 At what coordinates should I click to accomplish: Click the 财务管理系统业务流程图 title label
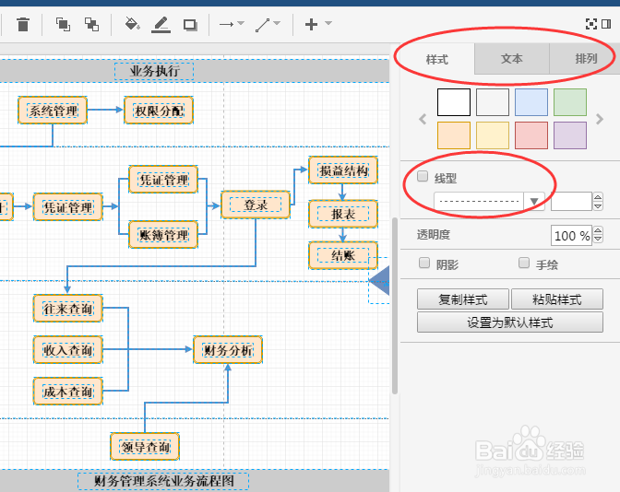click(x=163, y=481)
